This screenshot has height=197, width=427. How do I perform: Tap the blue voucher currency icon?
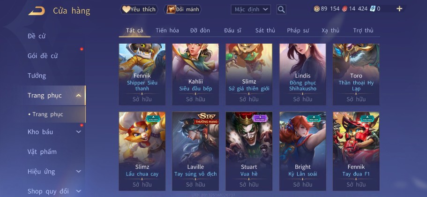[372, 9]
